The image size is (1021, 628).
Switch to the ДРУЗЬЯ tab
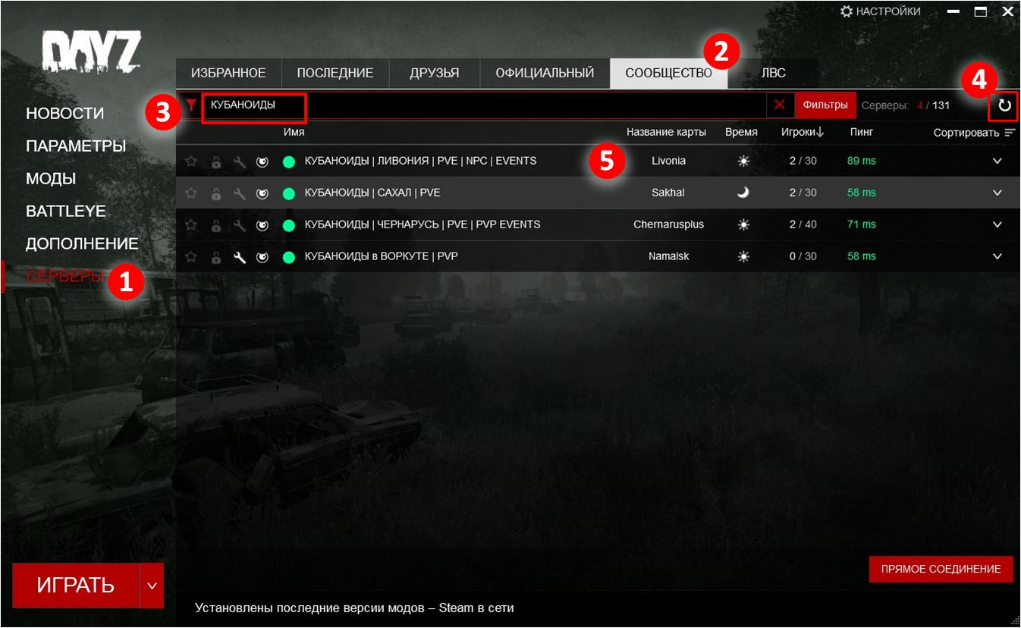tap(435, 74)
